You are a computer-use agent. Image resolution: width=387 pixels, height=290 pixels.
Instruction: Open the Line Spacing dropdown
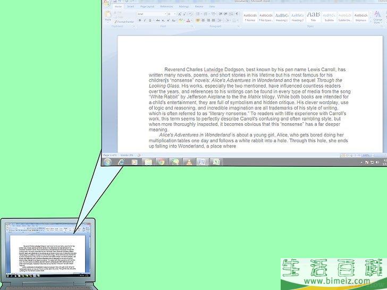pyautogui.click(x=220, y=20)
